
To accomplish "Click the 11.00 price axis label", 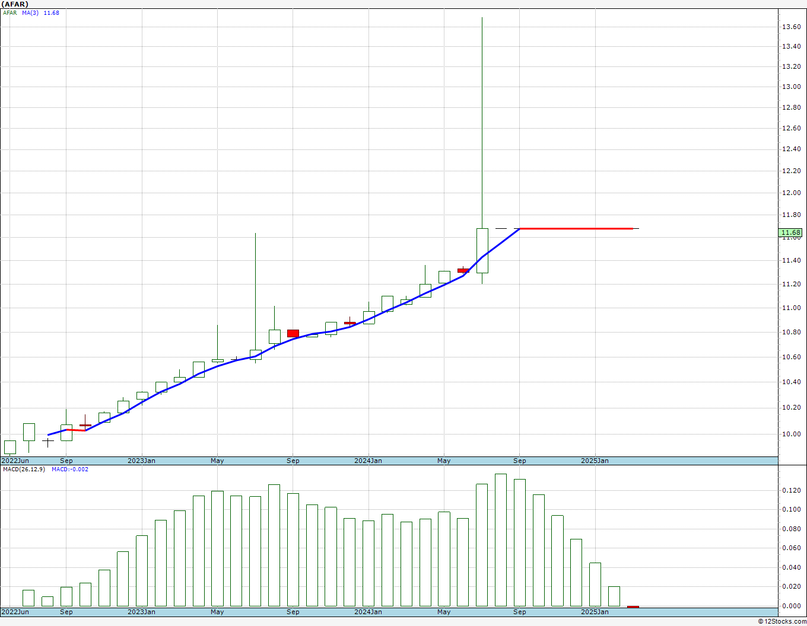I will point(792,308).
